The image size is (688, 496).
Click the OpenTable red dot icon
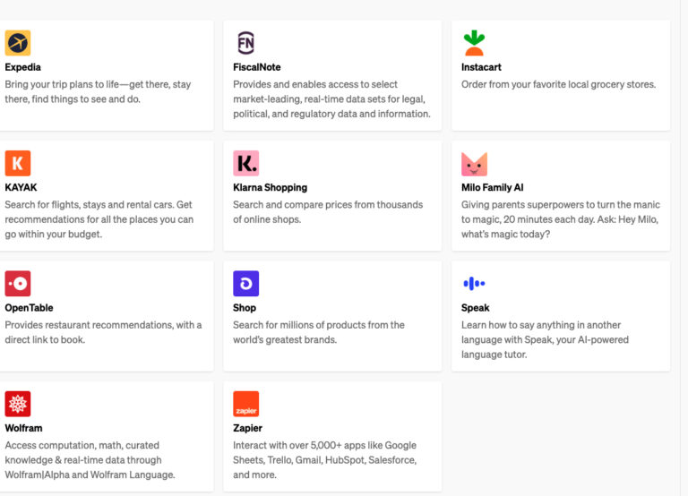(x=18, y=284)
